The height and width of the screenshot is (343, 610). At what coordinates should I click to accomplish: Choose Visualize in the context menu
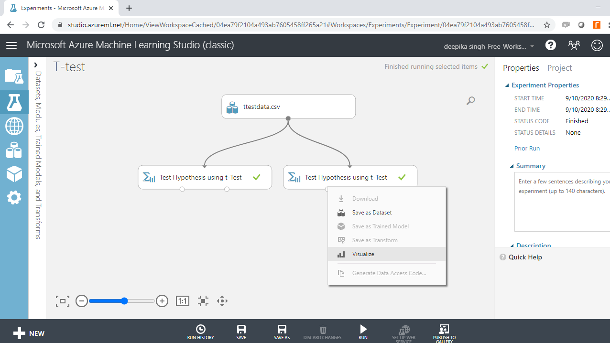point(387,254)
